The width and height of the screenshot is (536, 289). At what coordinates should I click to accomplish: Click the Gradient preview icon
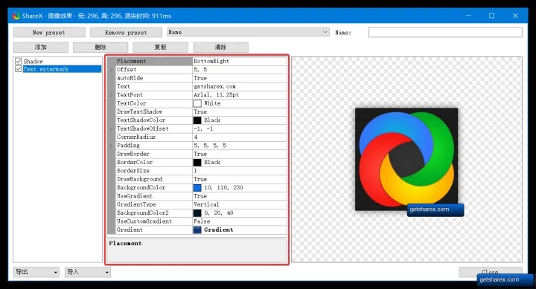pyautogui.click(x=197, y=230)
